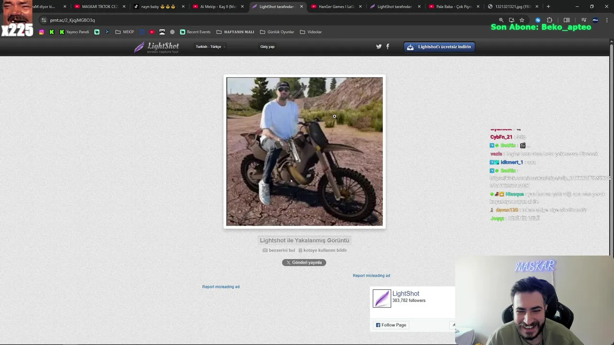Click the Giriş yap login link
This screenshot has width=614, height=345.
[267, 46]
